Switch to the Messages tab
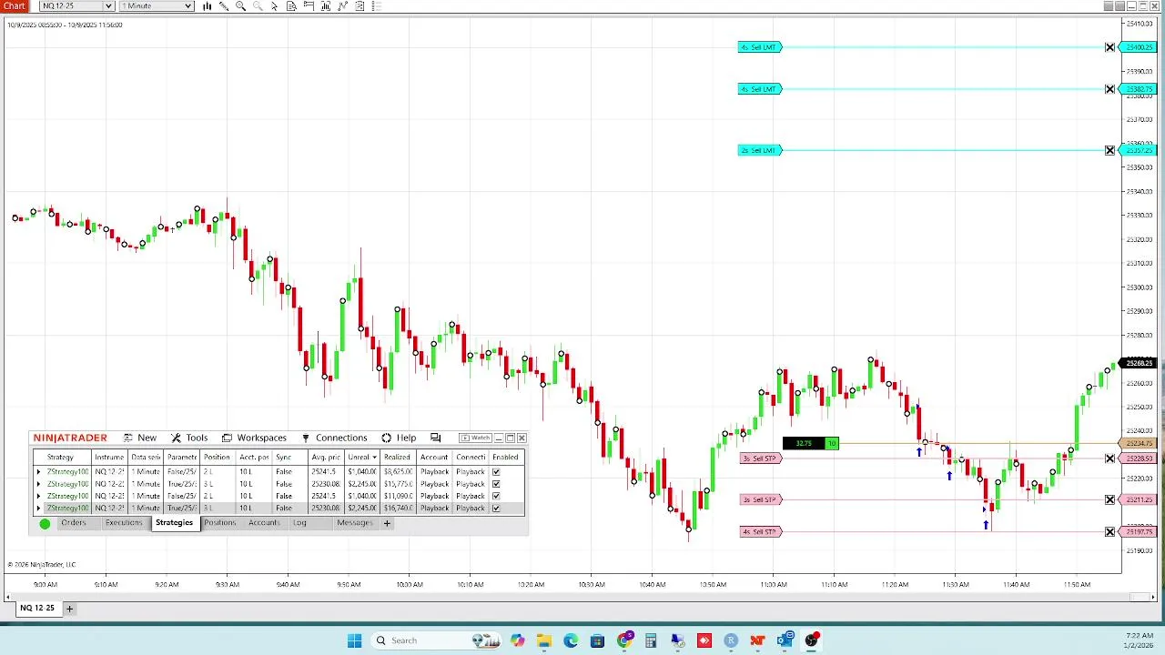The height and width of the screenshot is (655, 1165). click(x=355, y=523)
